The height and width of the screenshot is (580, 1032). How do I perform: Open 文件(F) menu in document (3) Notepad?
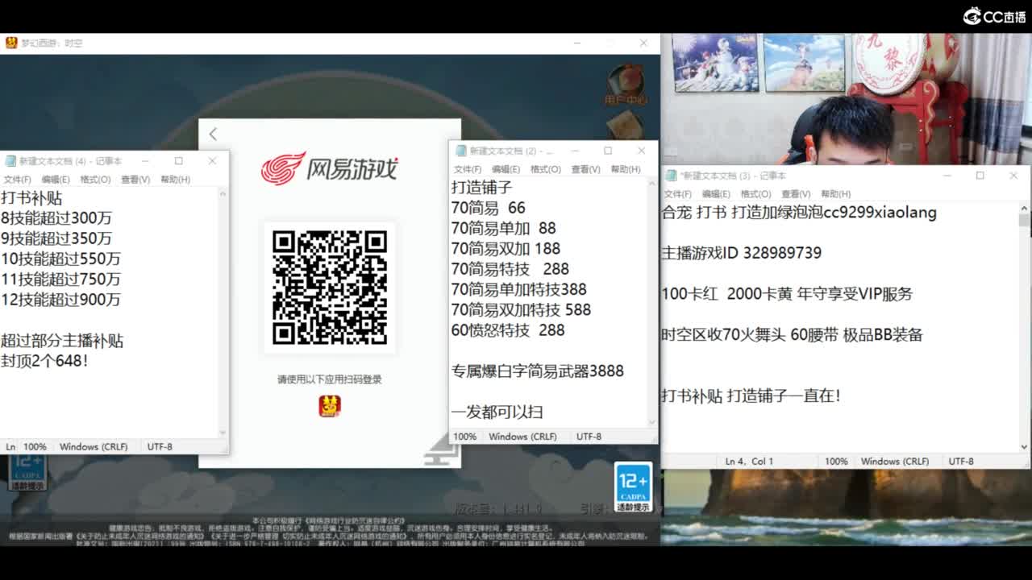pos(677,194)
